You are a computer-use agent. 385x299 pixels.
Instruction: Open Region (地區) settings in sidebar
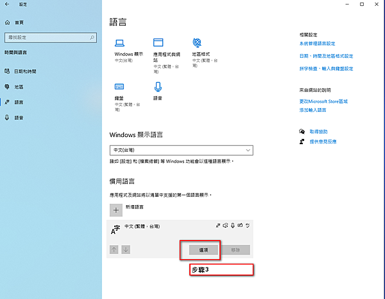click(14, 87)
